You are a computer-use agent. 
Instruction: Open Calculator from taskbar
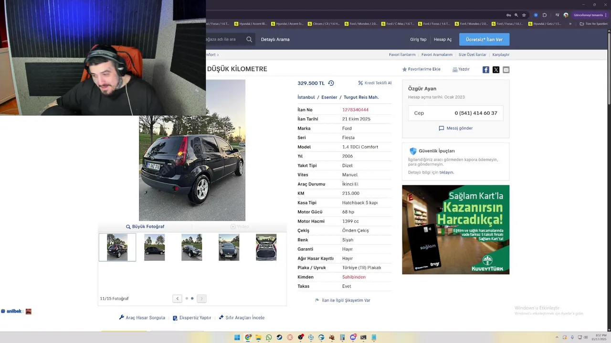(x=342, y=337)
